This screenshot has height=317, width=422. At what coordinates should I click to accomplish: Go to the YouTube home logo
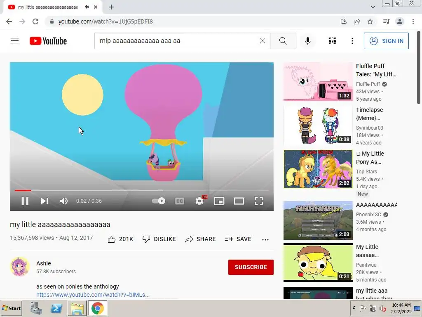tap(48, 41)
